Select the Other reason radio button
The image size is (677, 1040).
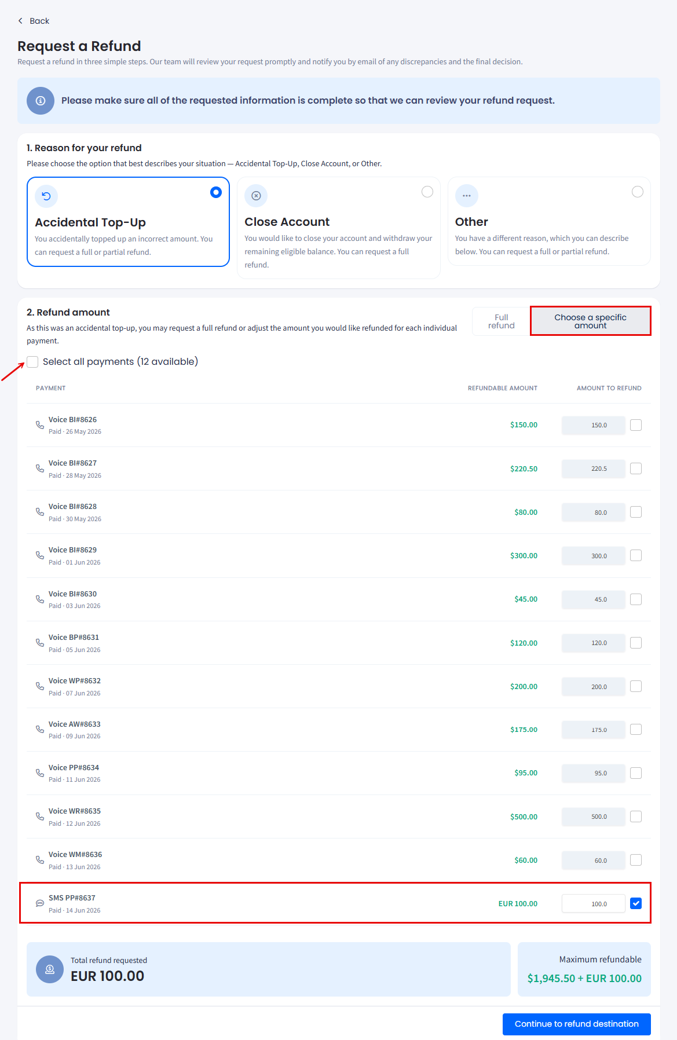(638, 192)
